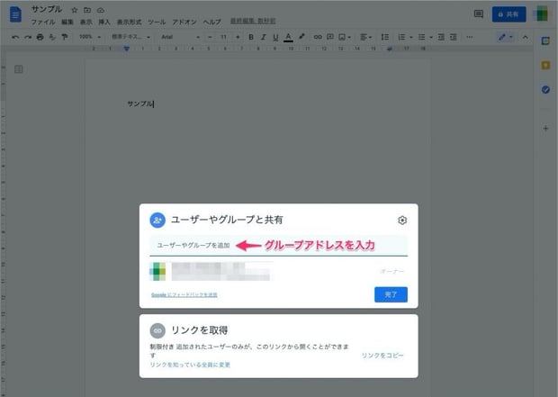
Task: Open the 挿入 menu
Action: 104,23
